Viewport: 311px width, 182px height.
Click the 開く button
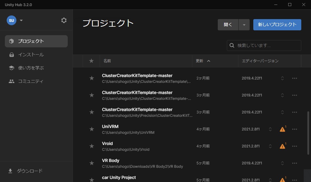coord(228,25)
